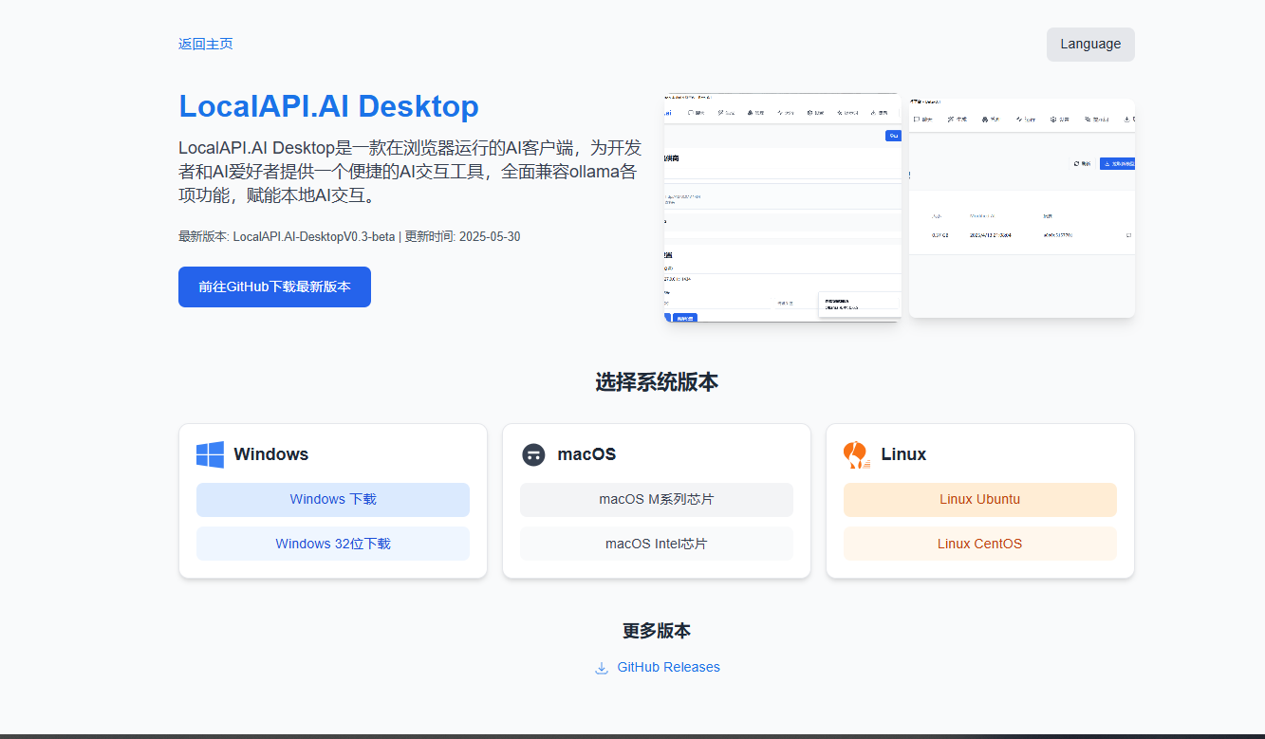Click the product description paragraph

pyautogui.click(x=409, y=172)
